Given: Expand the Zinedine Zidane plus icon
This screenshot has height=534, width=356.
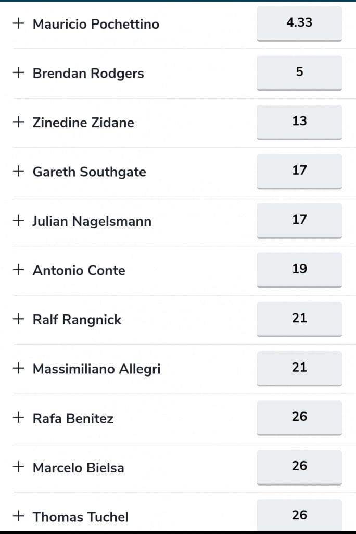Looking at the screenshot, I should pos(18,122).
